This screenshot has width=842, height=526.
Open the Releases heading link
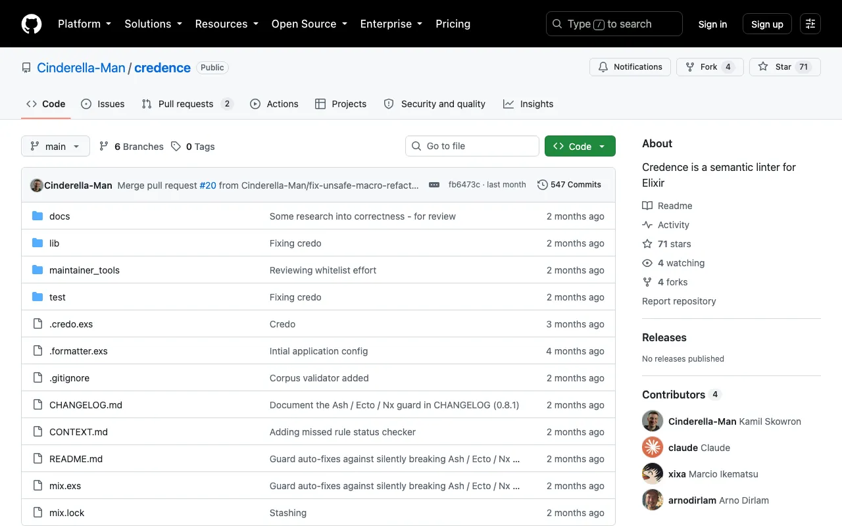664,337
